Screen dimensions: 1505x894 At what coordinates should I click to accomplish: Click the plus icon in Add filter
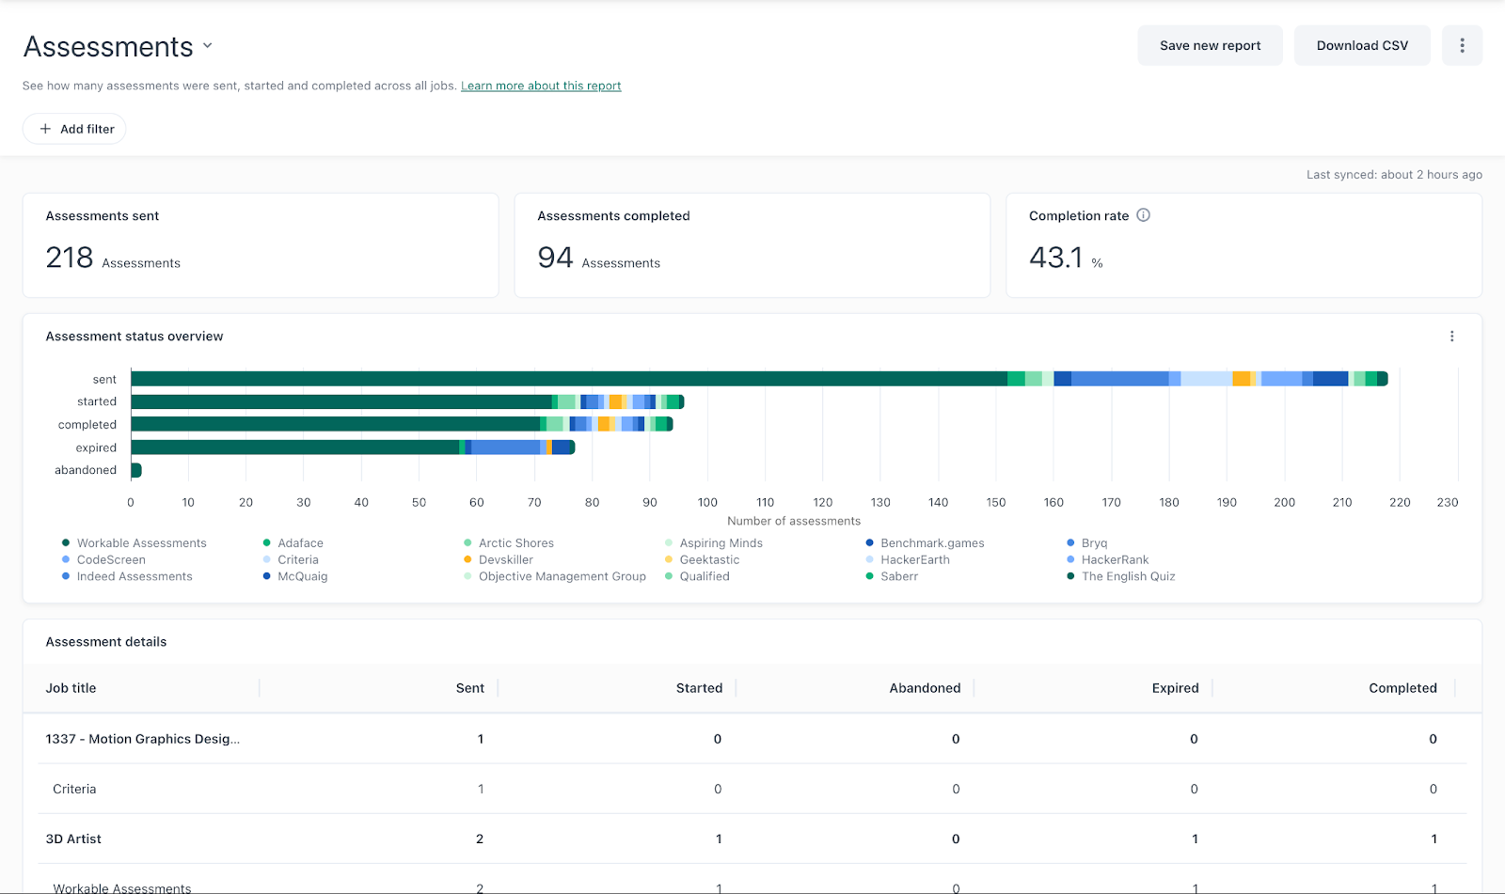pyautogui.click(x=45, y=129)
